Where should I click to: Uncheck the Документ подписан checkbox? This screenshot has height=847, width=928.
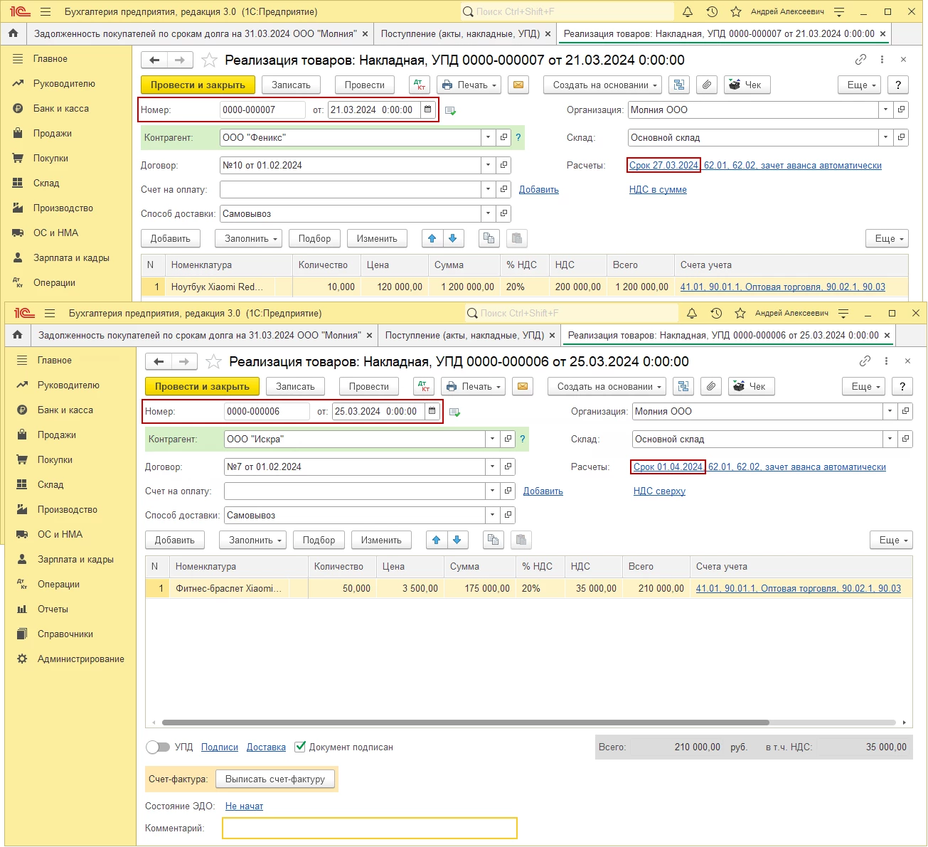coord(300,747)
